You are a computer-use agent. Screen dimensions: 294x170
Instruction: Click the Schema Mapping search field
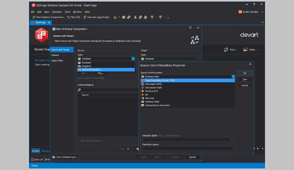pyautogui.click(x=108, y=90)
